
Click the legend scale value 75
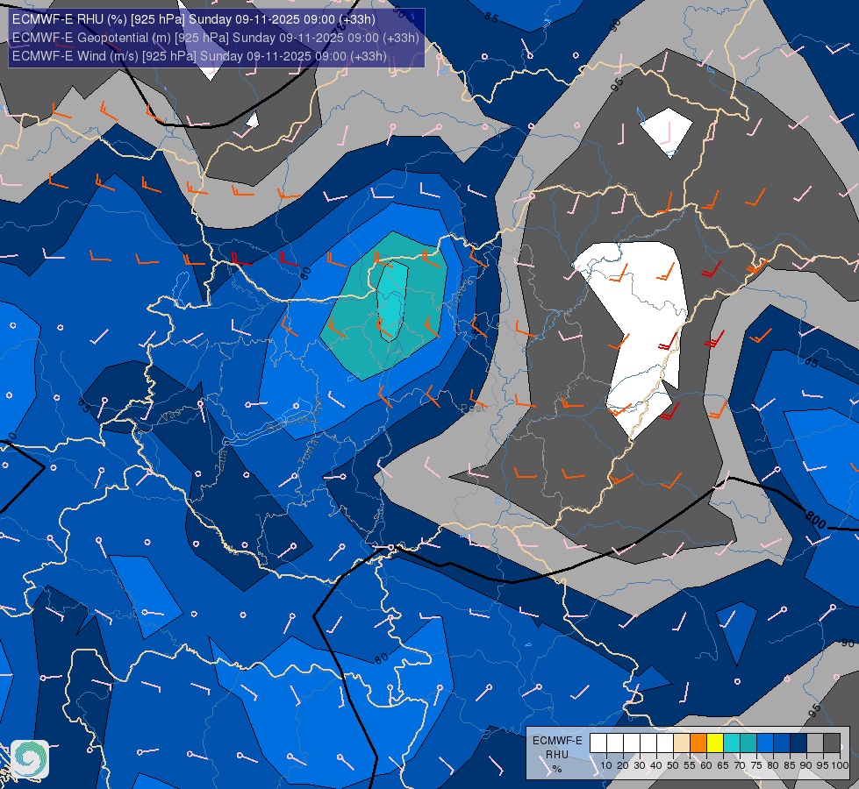[756, 765]
